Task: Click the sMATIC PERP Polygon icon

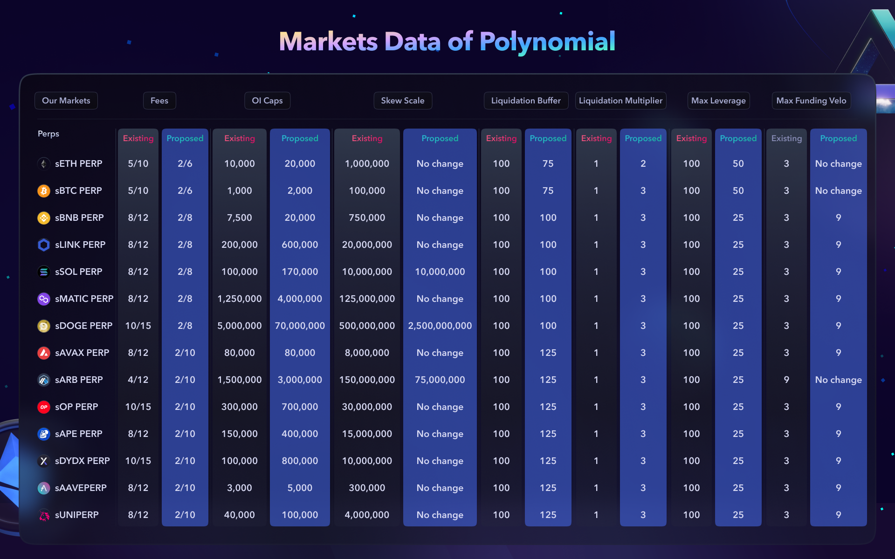Action: [44, 299]
